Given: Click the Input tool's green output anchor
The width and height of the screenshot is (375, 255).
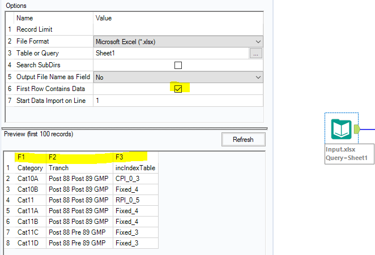Looking at the screenshot, I should (357, 129).
